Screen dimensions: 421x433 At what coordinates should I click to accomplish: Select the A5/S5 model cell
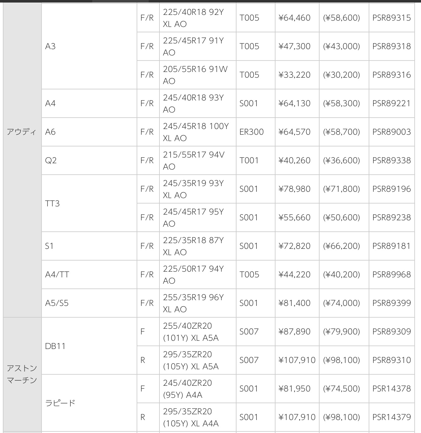[57, 303]
